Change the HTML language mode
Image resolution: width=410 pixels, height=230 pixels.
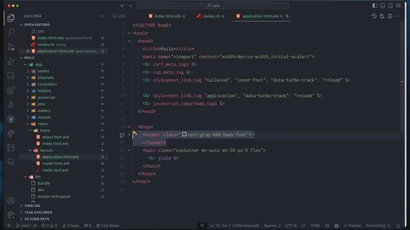[315, 226]
